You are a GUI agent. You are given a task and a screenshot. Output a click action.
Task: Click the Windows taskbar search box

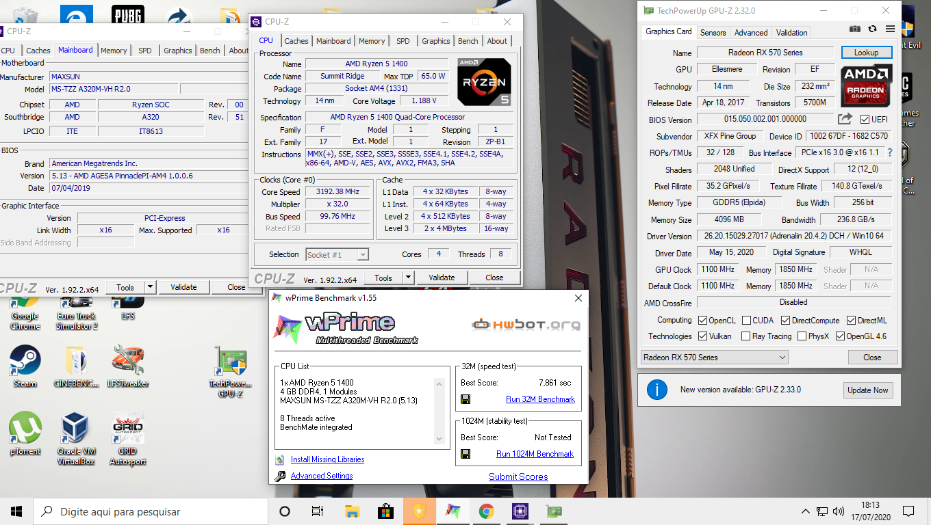151,511
